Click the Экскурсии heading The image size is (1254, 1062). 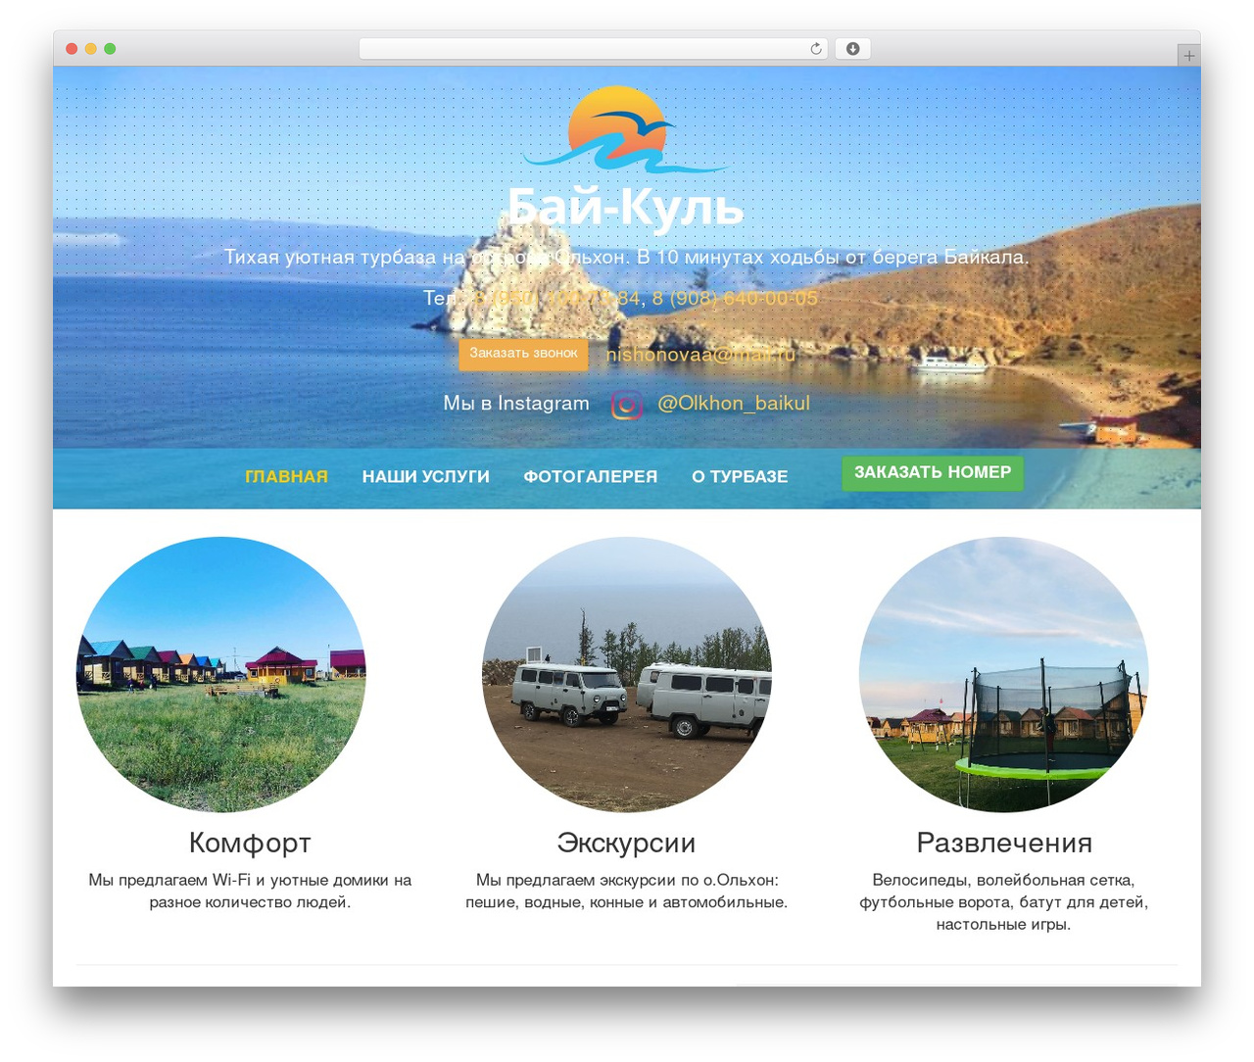(626, 843)
